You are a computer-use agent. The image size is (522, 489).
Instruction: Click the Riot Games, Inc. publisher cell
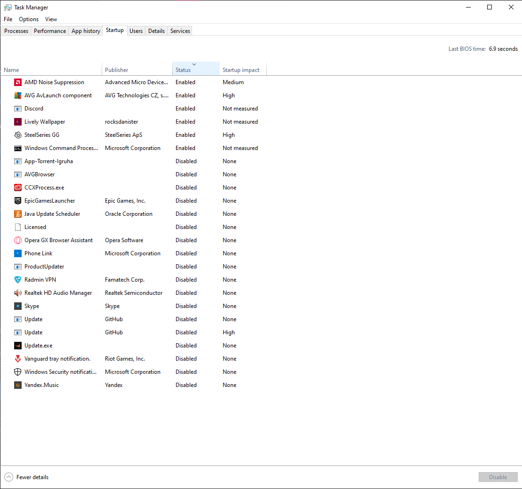pyautogui.click(x=125, y=359)
